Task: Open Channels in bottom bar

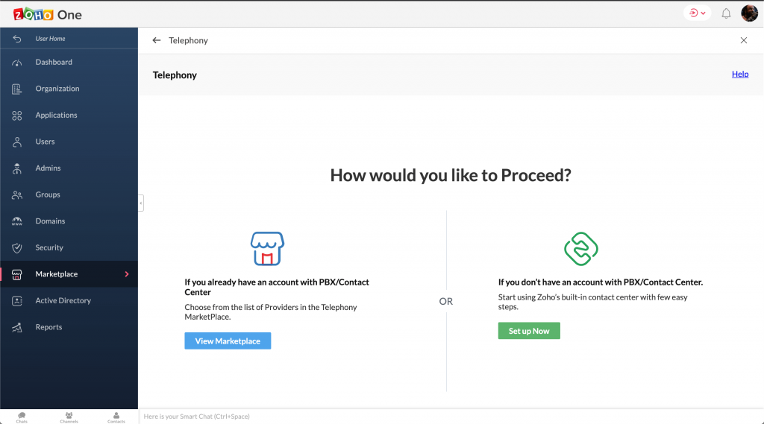Action: [69, 417]
